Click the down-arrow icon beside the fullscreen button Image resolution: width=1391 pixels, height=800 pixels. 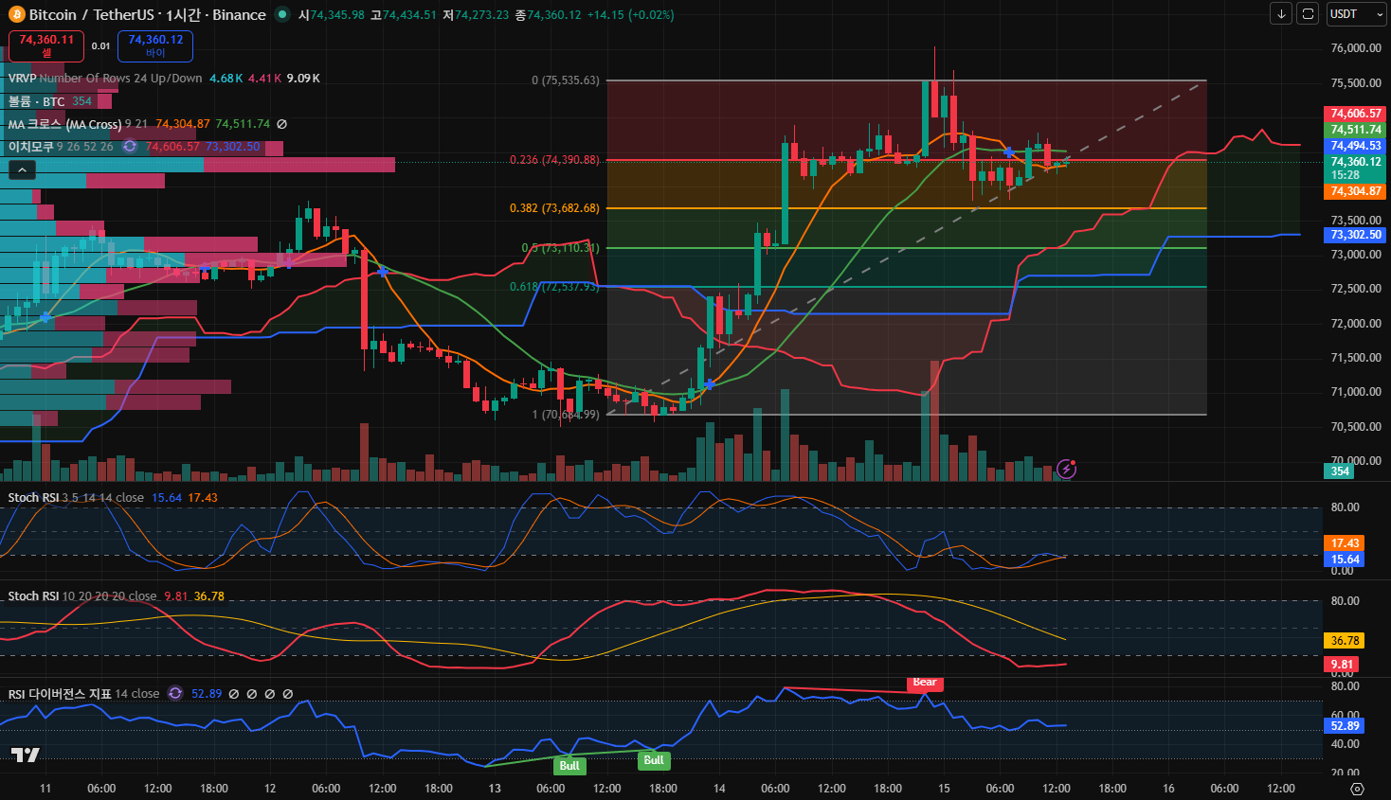click(1281, 14)
